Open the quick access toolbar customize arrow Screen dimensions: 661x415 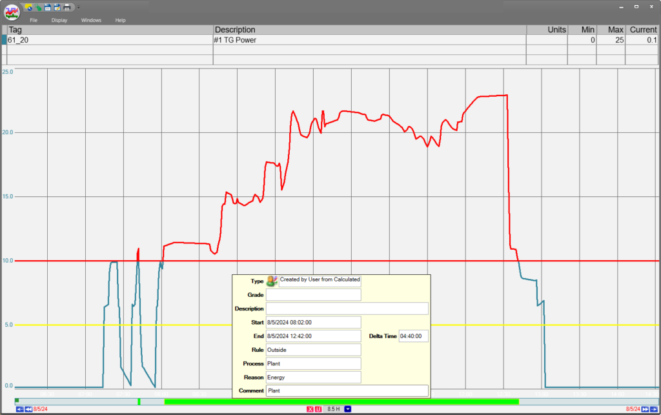pos(78,8)
